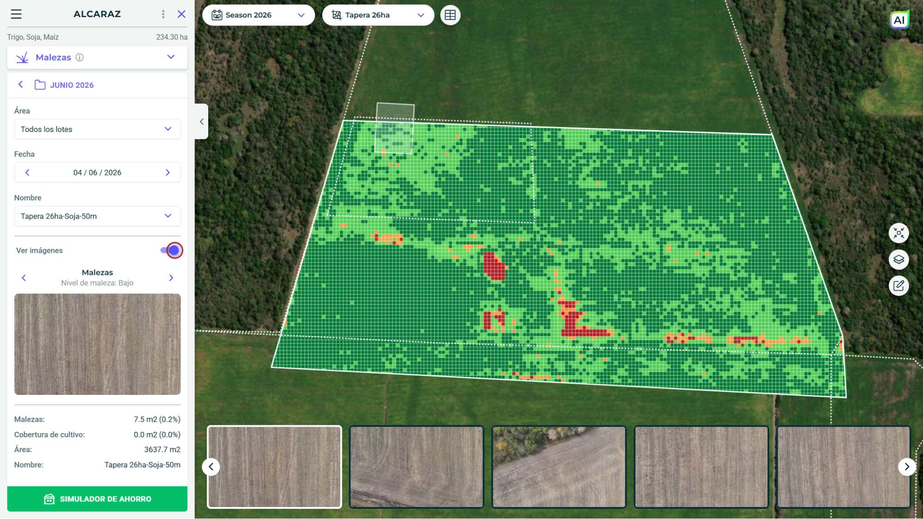Go to next date after 04/06/2026
Screen dimensions: 923x519
coord(168,173)
